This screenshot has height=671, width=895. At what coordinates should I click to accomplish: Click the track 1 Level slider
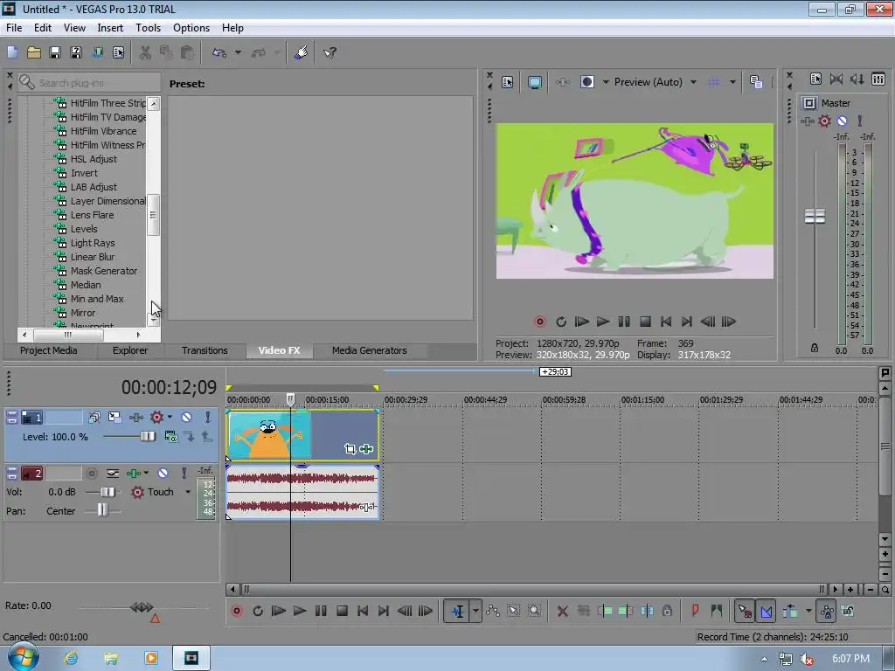(x=148, y=437)
